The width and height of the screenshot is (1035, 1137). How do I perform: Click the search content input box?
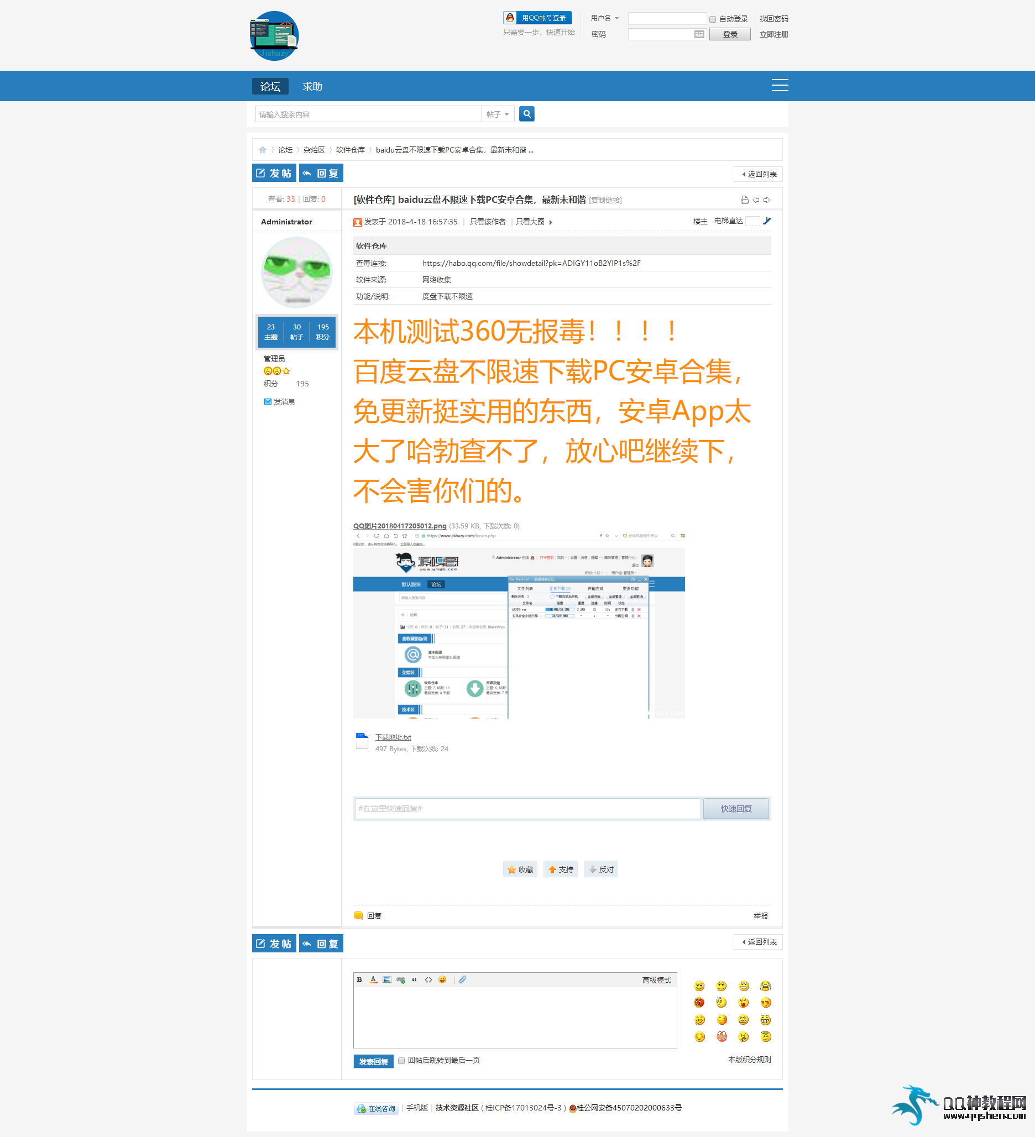[x=368, y=114]
